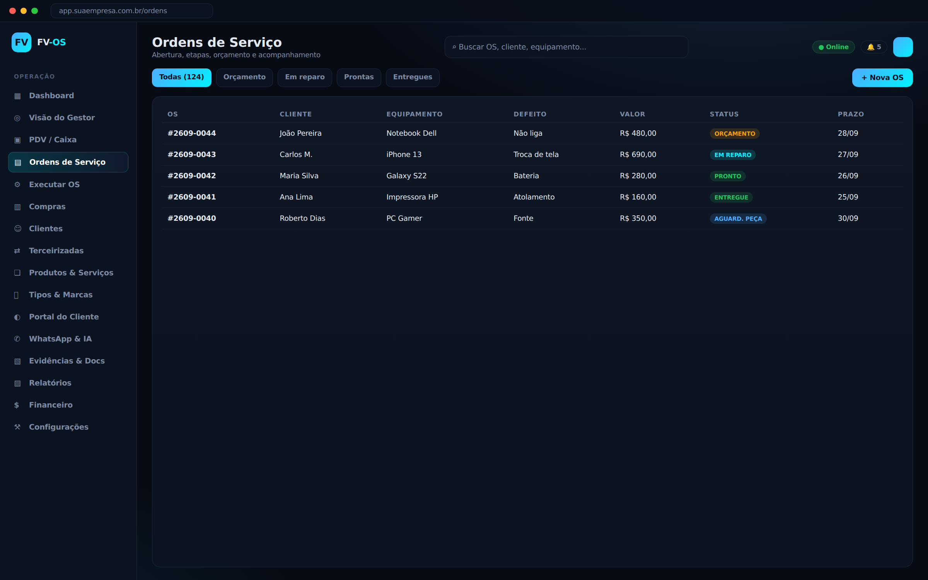Open the Terceirizadas arrows icon
This screenshot has height=580, width=928.
[17, 251]
